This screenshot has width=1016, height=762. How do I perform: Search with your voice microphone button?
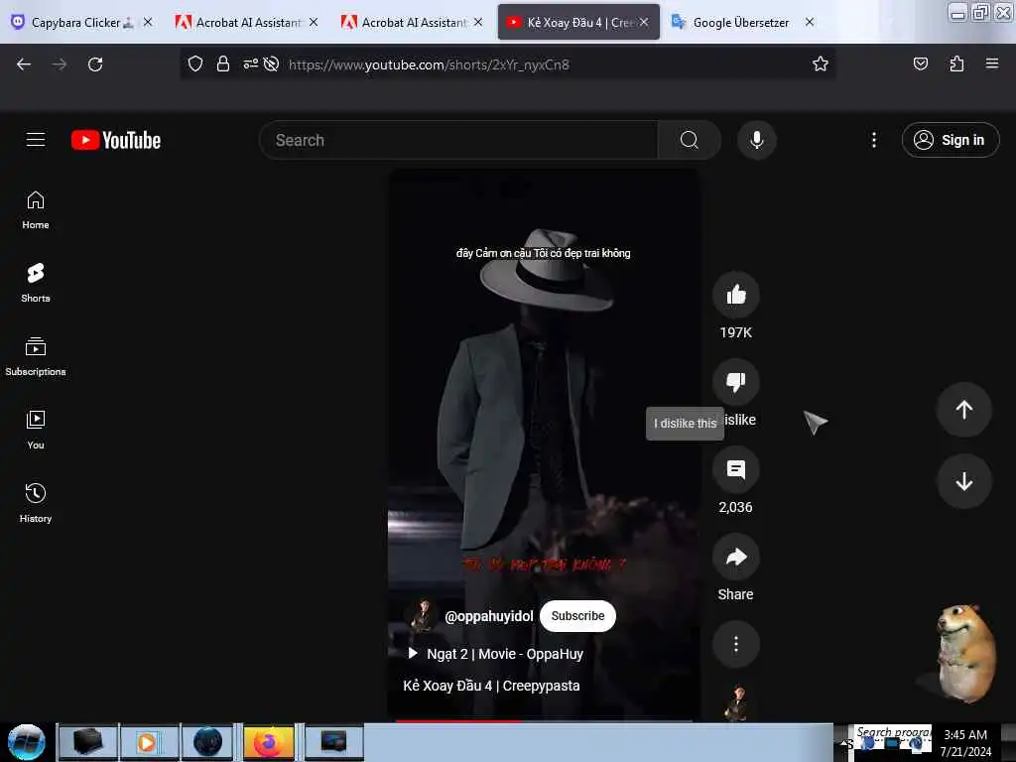756,140
